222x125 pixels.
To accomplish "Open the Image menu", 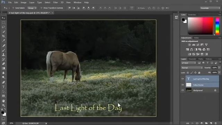I will pyautogui.click(x=24, y=2).
